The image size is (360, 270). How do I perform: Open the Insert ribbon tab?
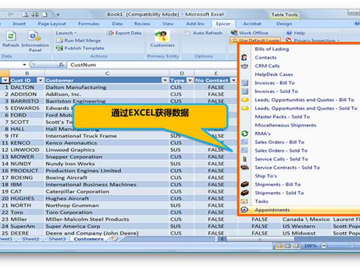19,24
